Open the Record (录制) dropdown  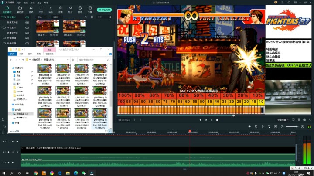click(58, 17)
